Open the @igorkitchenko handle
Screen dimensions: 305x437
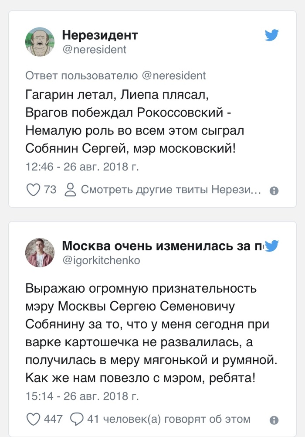click(102, 260)
